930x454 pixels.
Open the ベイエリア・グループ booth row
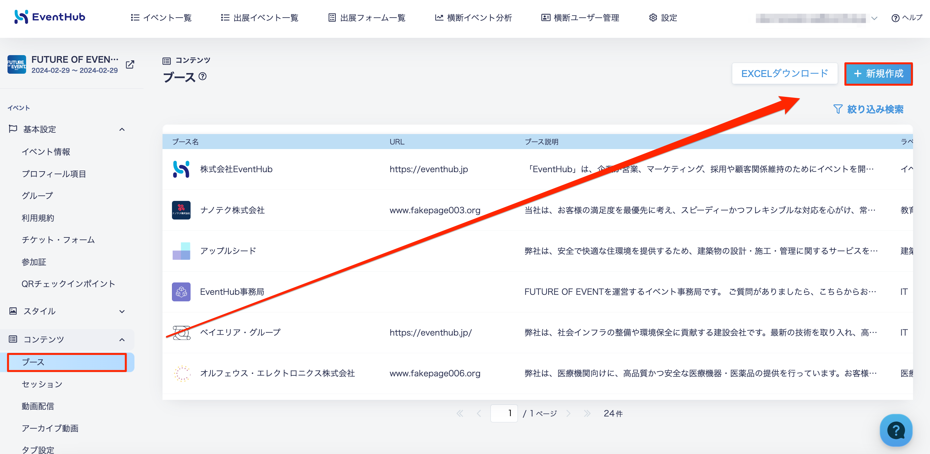(x=537, y=332)
